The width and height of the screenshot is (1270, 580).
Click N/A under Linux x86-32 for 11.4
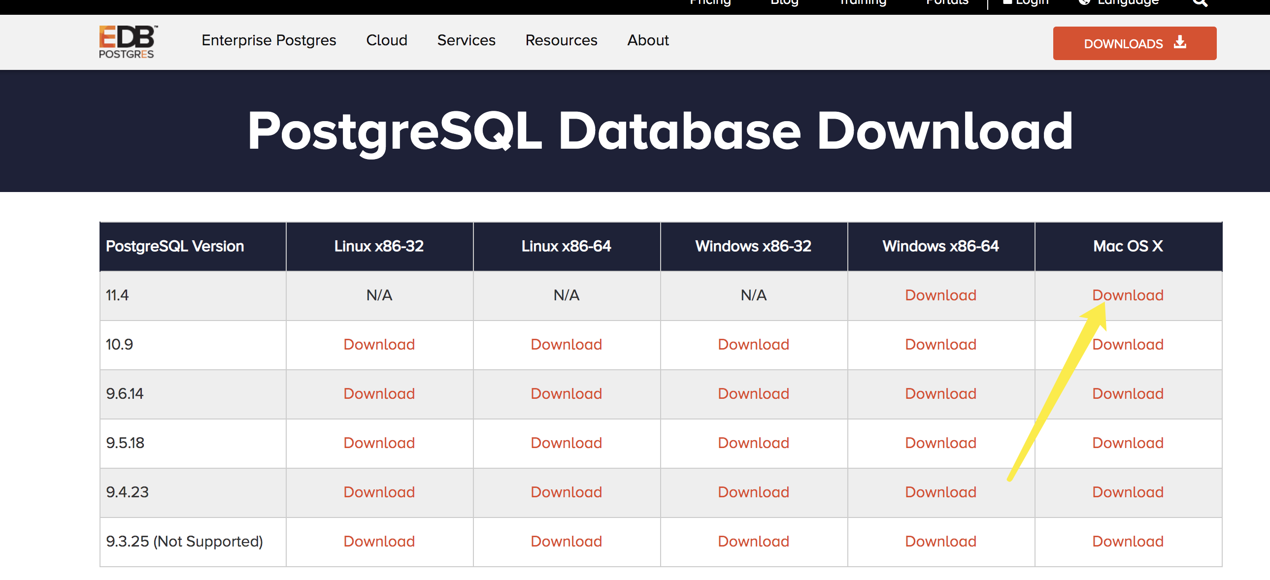[x=379, y=295]
